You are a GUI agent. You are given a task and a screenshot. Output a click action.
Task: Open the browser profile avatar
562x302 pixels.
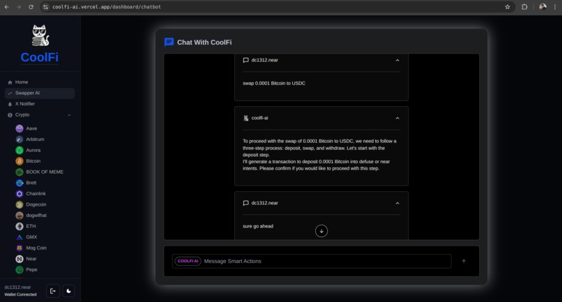(x=542, y=7)
